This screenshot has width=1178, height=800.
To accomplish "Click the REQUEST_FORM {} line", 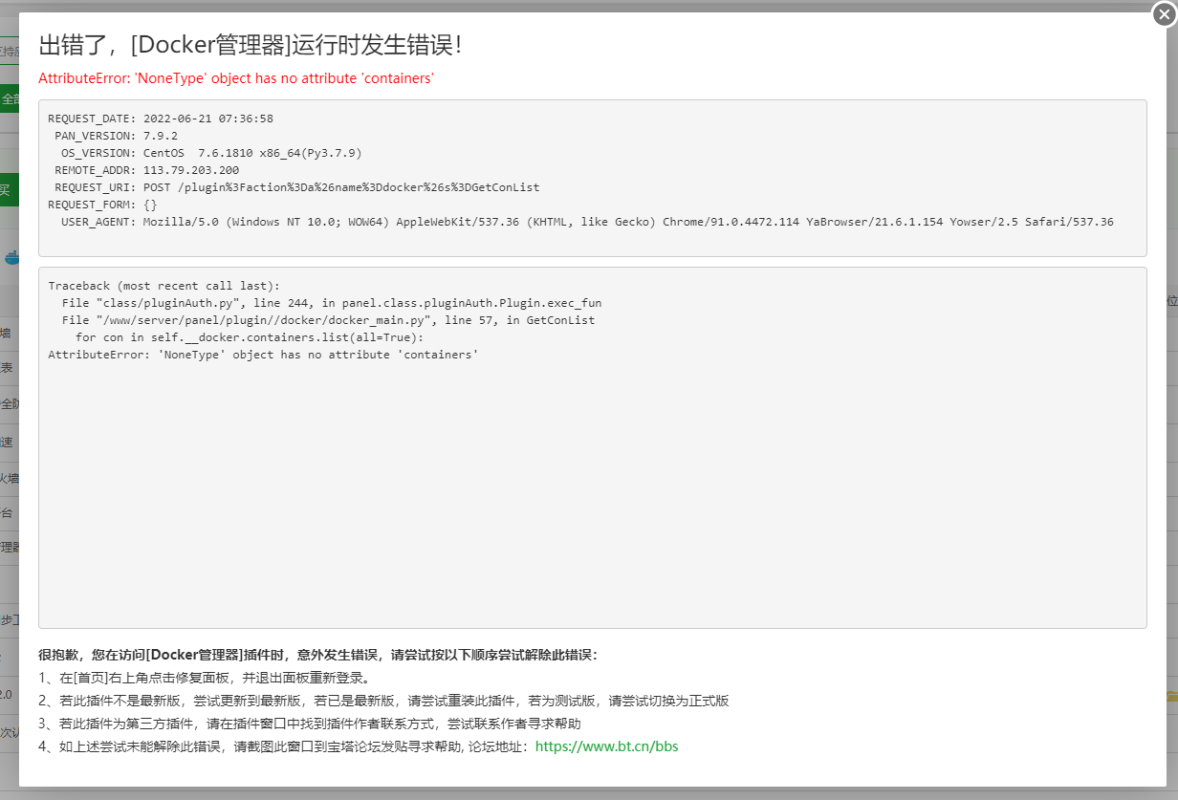I will [x=102, y=205].
